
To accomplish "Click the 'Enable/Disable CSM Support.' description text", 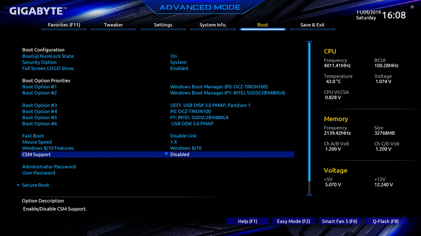I will 55,209.
